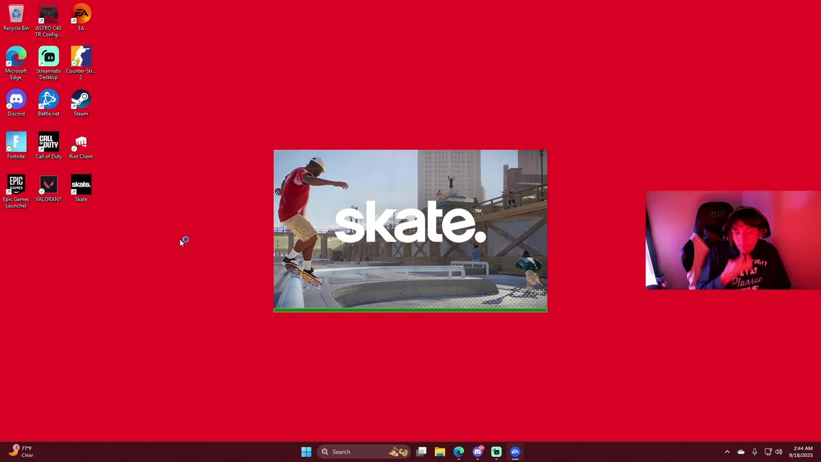Launch Fortnite from the desktop
Viewport: 821px width, 462px height.
(x=16, y=146)
